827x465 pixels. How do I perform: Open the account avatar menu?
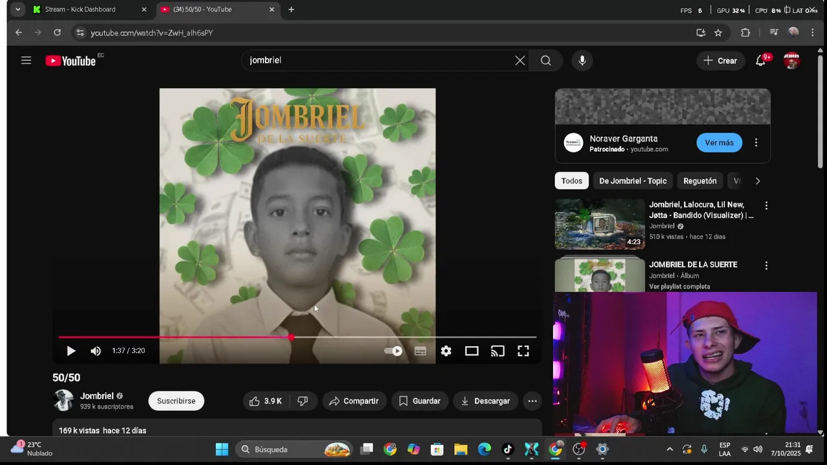pyautogui.click(x=791, y=61)
